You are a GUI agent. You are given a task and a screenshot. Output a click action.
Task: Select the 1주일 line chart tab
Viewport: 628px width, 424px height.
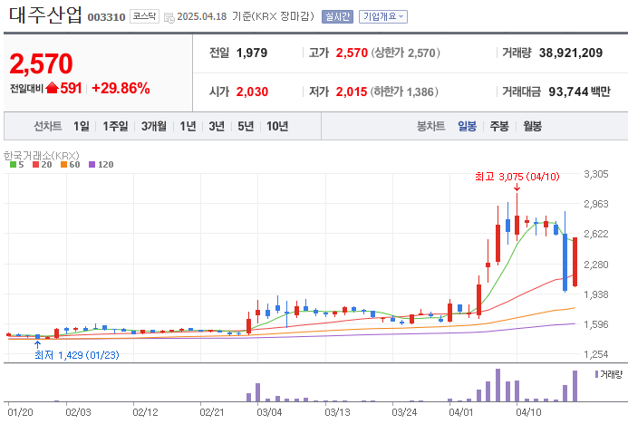click(115, 127)
